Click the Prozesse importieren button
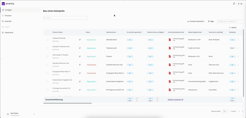 [x=196, y=21]
